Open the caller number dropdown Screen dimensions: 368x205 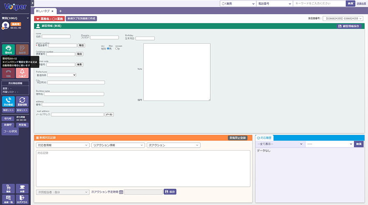pos(343,18)
